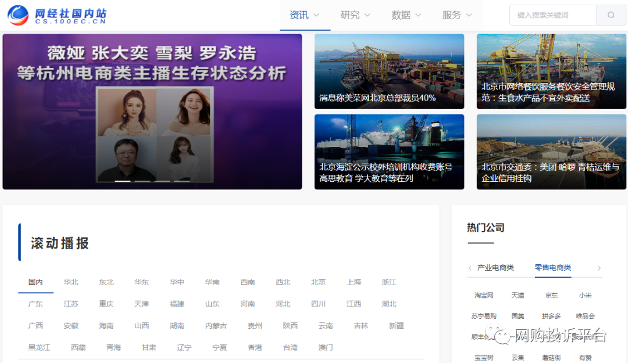Image resolution: width=628 pixels, height=363 pixels.
Task: Expand the 研究 dropdown menu
Action: (x=355, y=15)
